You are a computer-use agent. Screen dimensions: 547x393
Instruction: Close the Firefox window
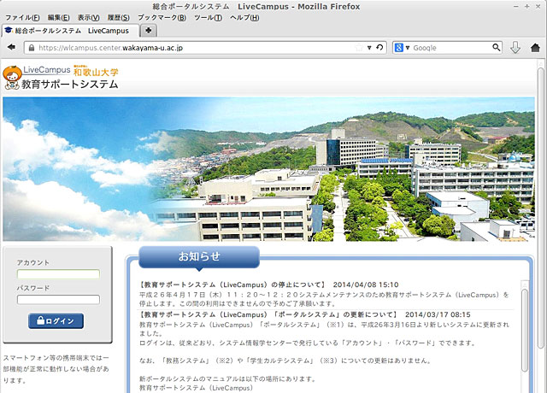pyautogui.click(x=538, y=7)
